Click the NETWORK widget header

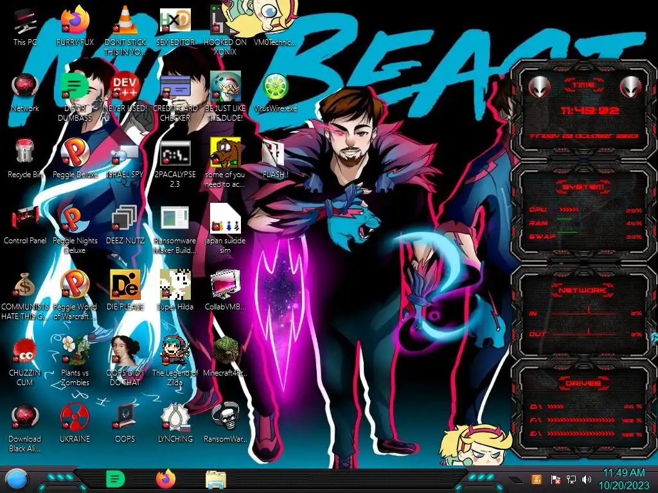pos(582,290)
